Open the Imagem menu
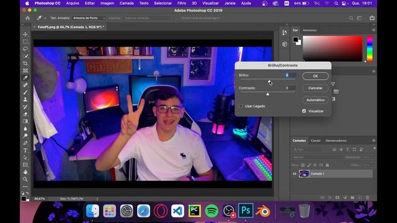The image size is (397, 223). 107,3
